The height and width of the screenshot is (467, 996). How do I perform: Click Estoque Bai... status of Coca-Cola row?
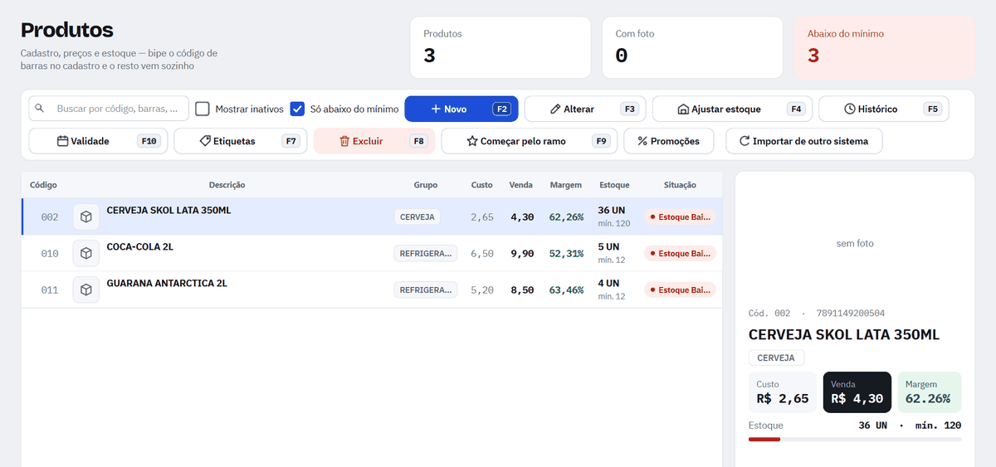681,253
